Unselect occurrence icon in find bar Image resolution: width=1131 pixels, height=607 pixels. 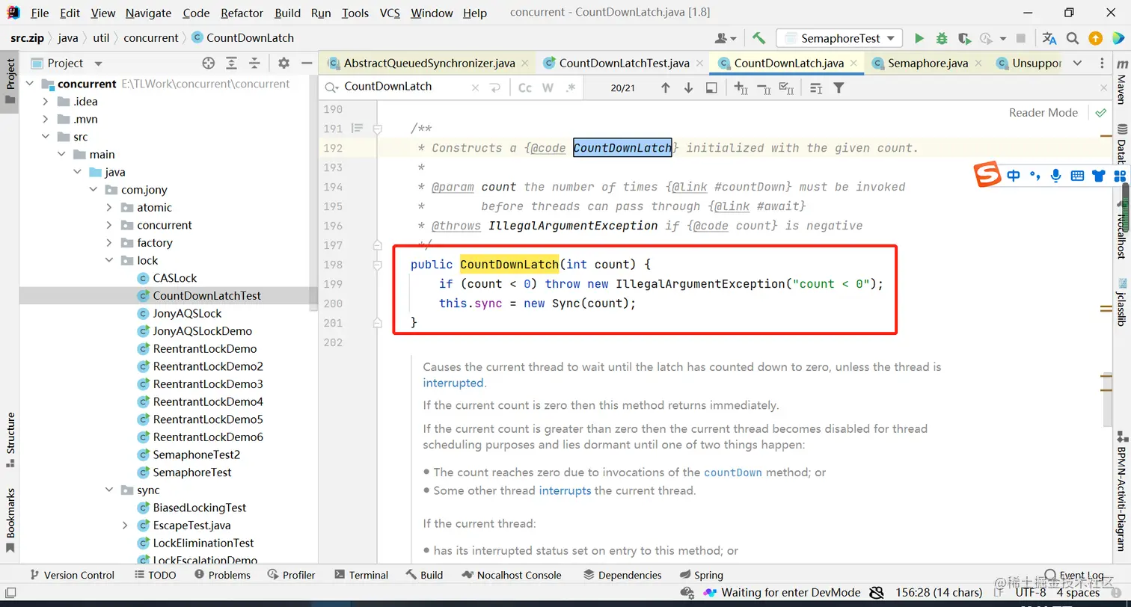pos(764,88)
